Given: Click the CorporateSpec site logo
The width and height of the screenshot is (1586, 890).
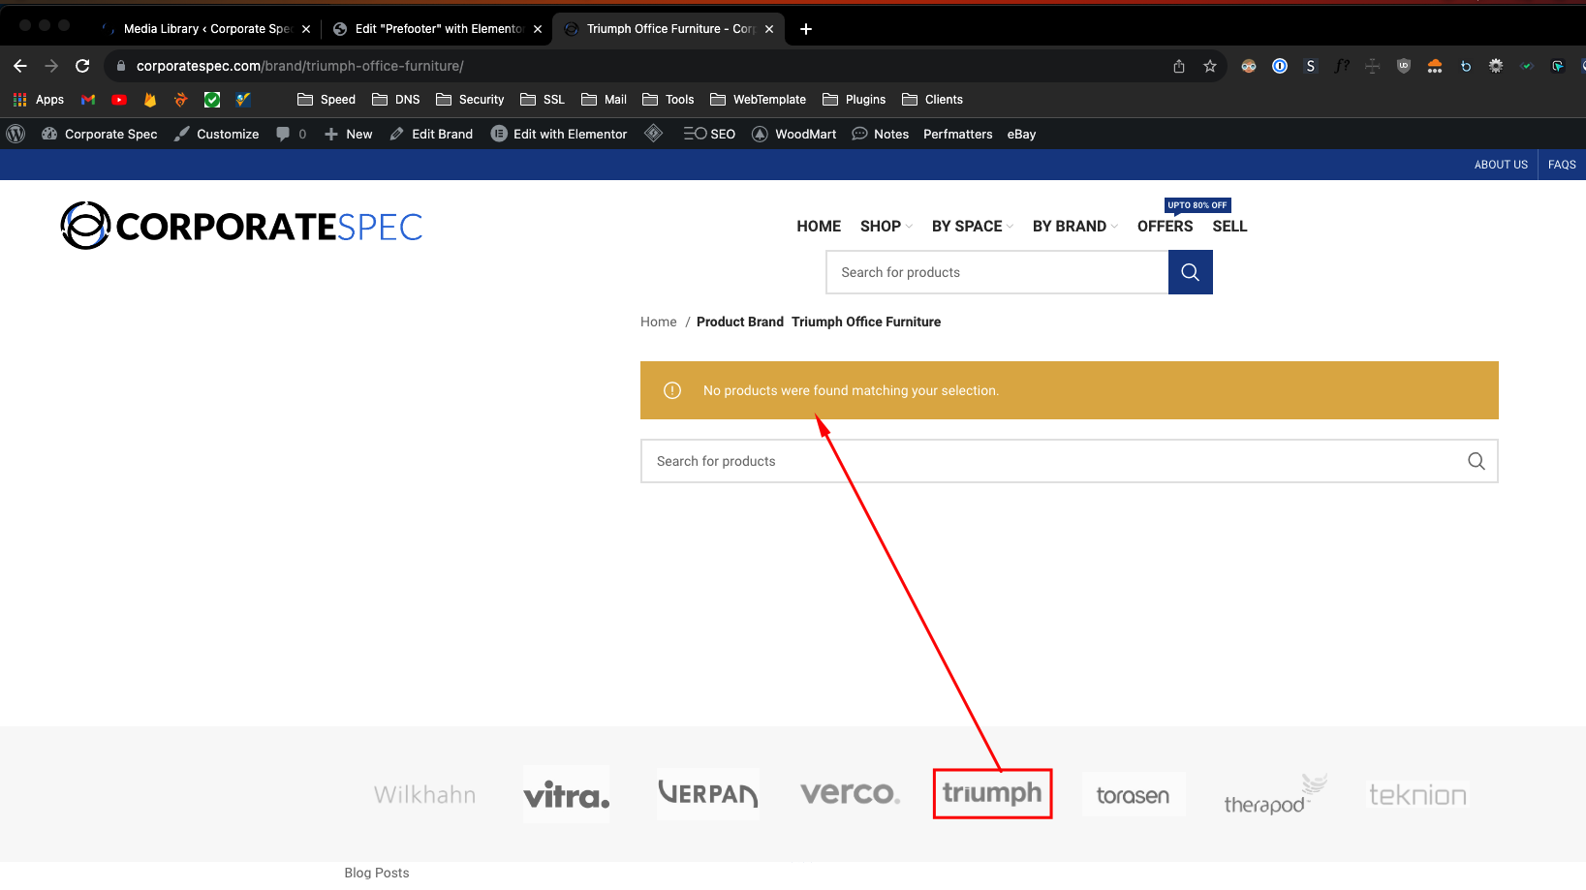Looking at the screenshot, I should 241,226.
